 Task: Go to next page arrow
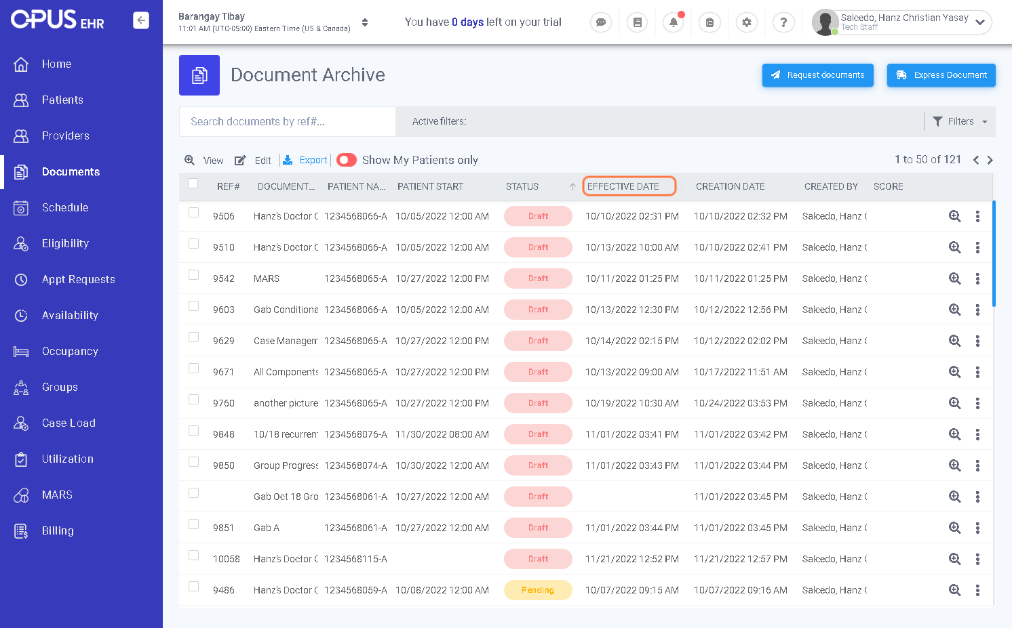coord(990,160)
